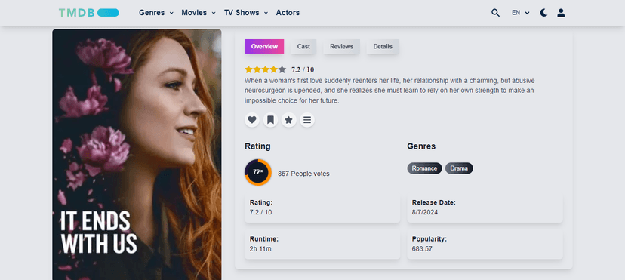The height and width of the screenshot is (280, 625).
Task: Click the search magnifier icon
Action: [495, 13]
